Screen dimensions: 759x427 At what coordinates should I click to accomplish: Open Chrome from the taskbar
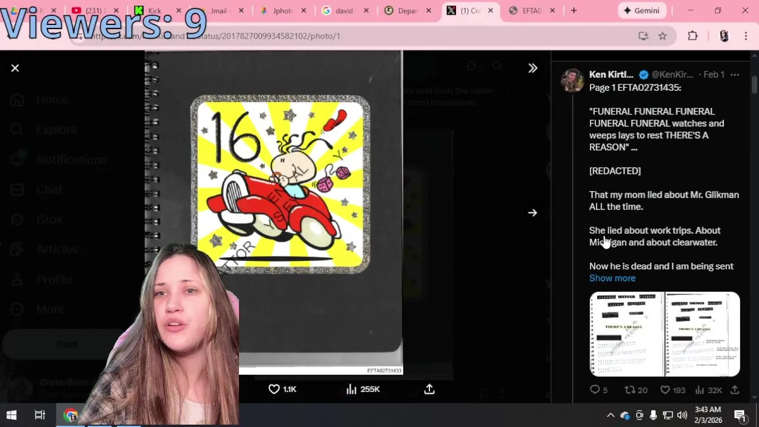pos(71,415)
